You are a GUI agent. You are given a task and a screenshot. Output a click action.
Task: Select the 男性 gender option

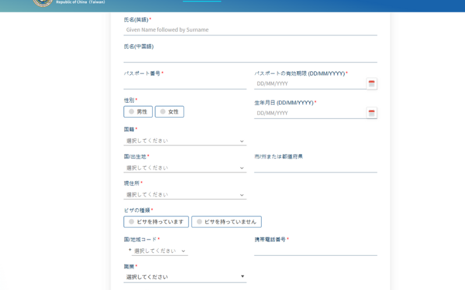[138, 111]
